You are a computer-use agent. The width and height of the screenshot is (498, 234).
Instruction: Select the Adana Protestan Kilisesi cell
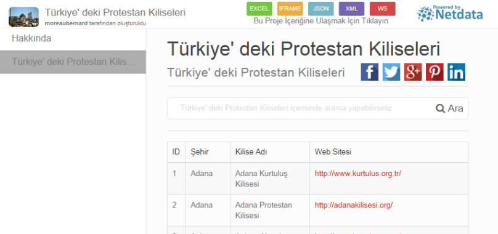pos(270,210)
